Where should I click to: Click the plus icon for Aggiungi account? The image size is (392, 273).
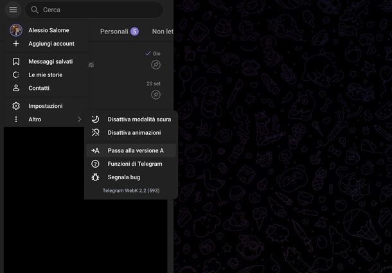point(16,44)
